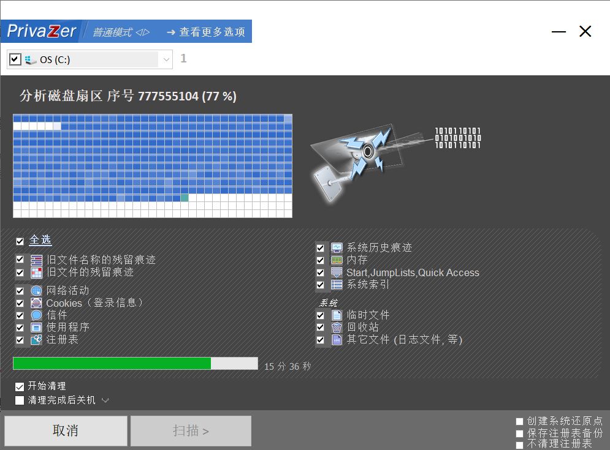Uncheck the 内存 checkbox
Image resolution: width=610 pixels, height=450 pixels.
[x=320, y=260]
